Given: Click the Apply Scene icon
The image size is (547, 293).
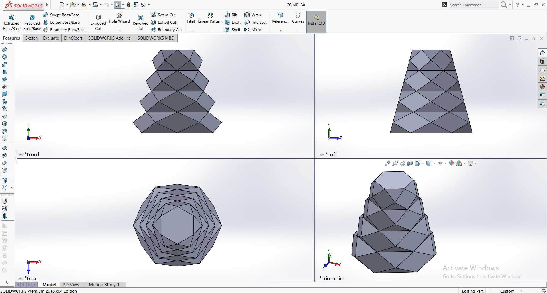Looking at the screenshot, I should 459,163.
